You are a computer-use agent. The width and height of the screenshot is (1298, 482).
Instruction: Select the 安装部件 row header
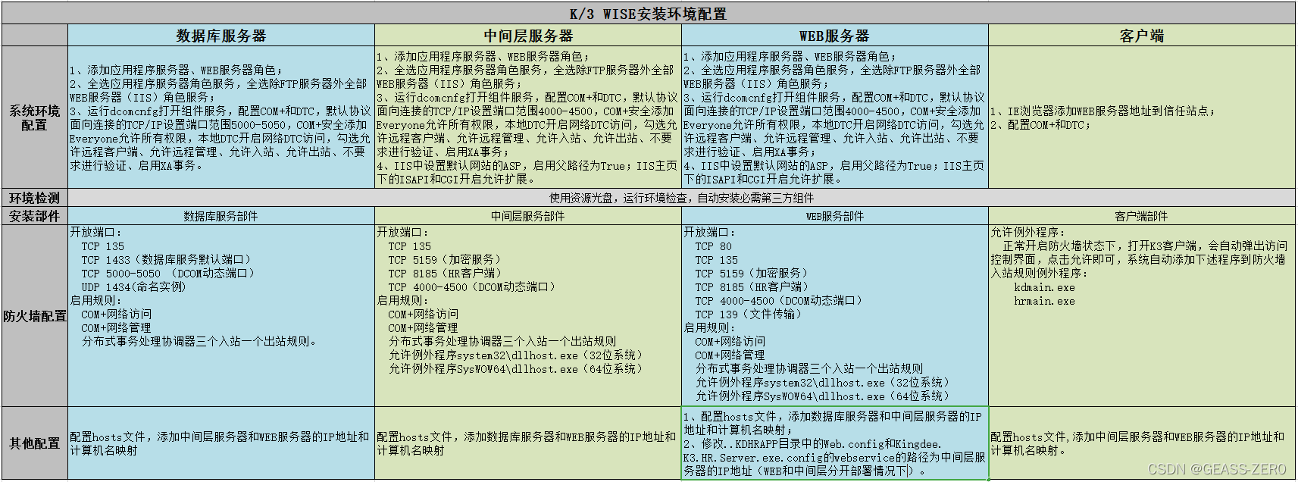point(35,216)
